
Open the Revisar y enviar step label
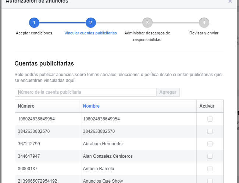pyautogui.click(x=204, y=33)
